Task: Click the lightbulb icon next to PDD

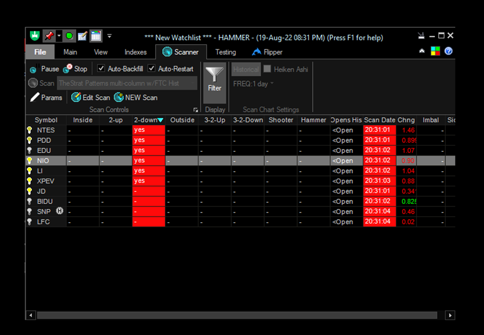Action: [x=29, y=140]
